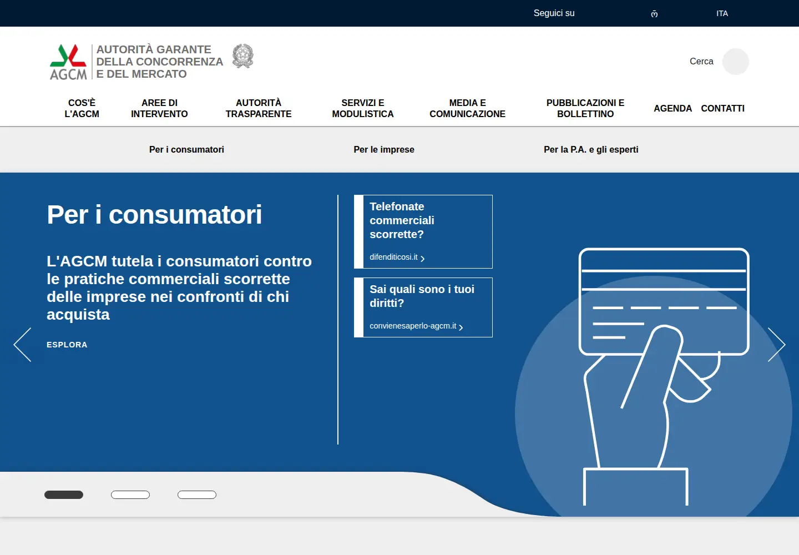Open the Telefonate commerciali scorrette card
This screenshot has height=555, width=799.
(423, 231)
